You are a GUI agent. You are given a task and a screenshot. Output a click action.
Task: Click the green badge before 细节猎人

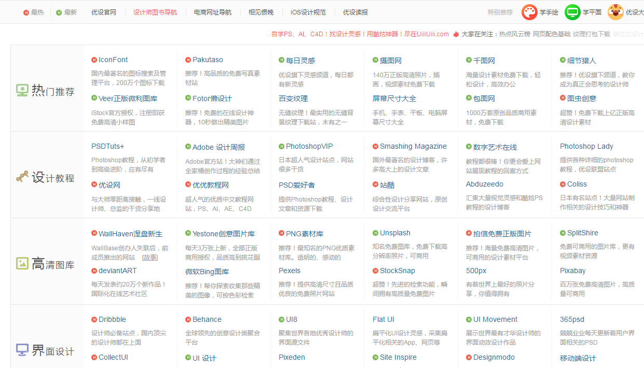563,60
